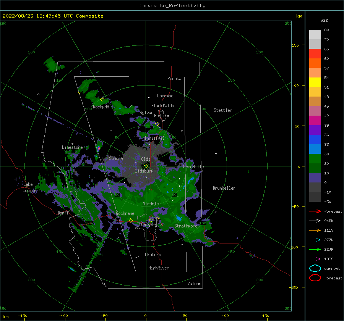Select the Lake Louise label

coord(29,187)
